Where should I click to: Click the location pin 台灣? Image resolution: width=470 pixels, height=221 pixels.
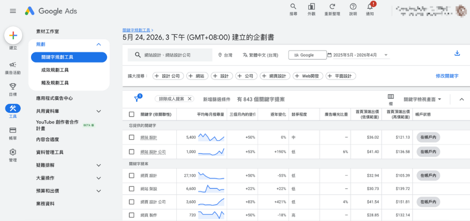coord(225,55)
